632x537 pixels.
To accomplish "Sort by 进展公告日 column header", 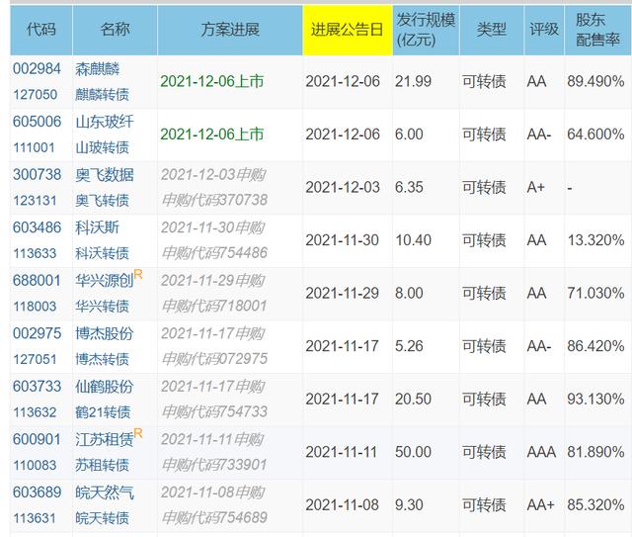I will (347, 30).
